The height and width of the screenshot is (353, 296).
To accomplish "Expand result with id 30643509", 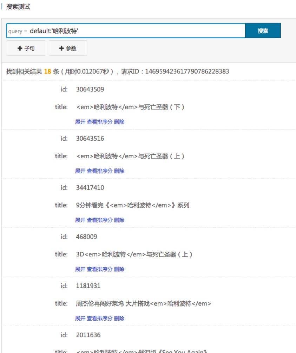I will tap(80, 122).
